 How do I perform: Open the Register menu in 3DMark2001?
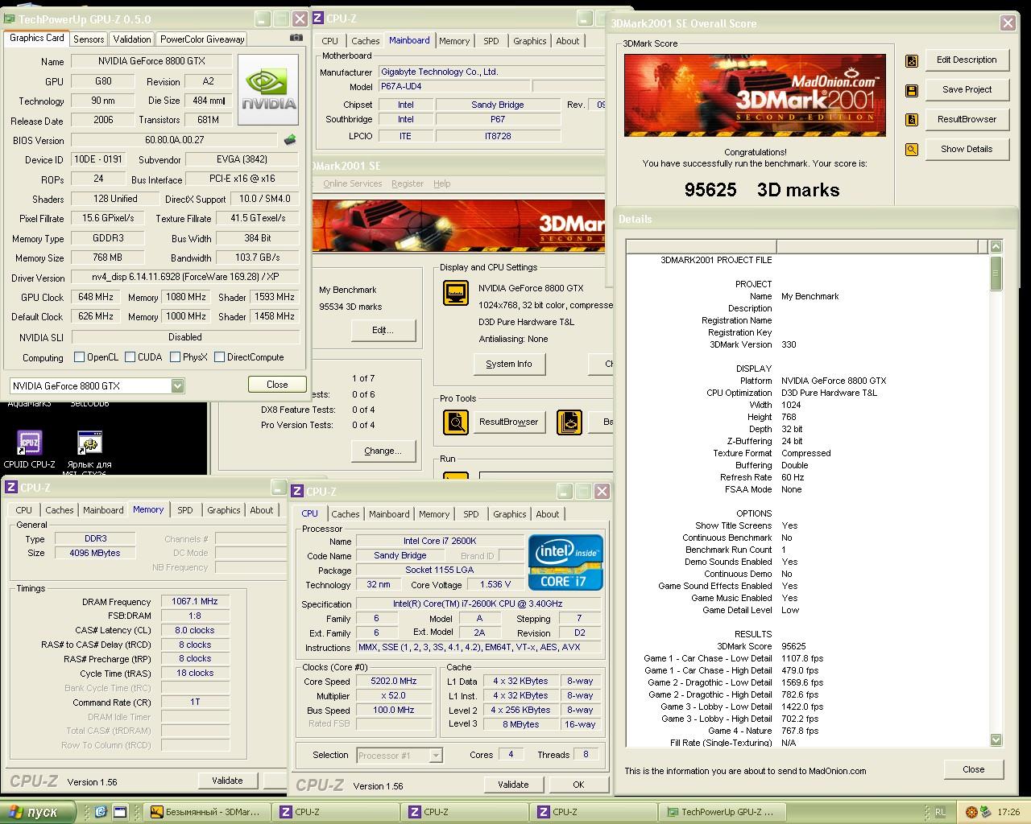[x=408, y=183]
